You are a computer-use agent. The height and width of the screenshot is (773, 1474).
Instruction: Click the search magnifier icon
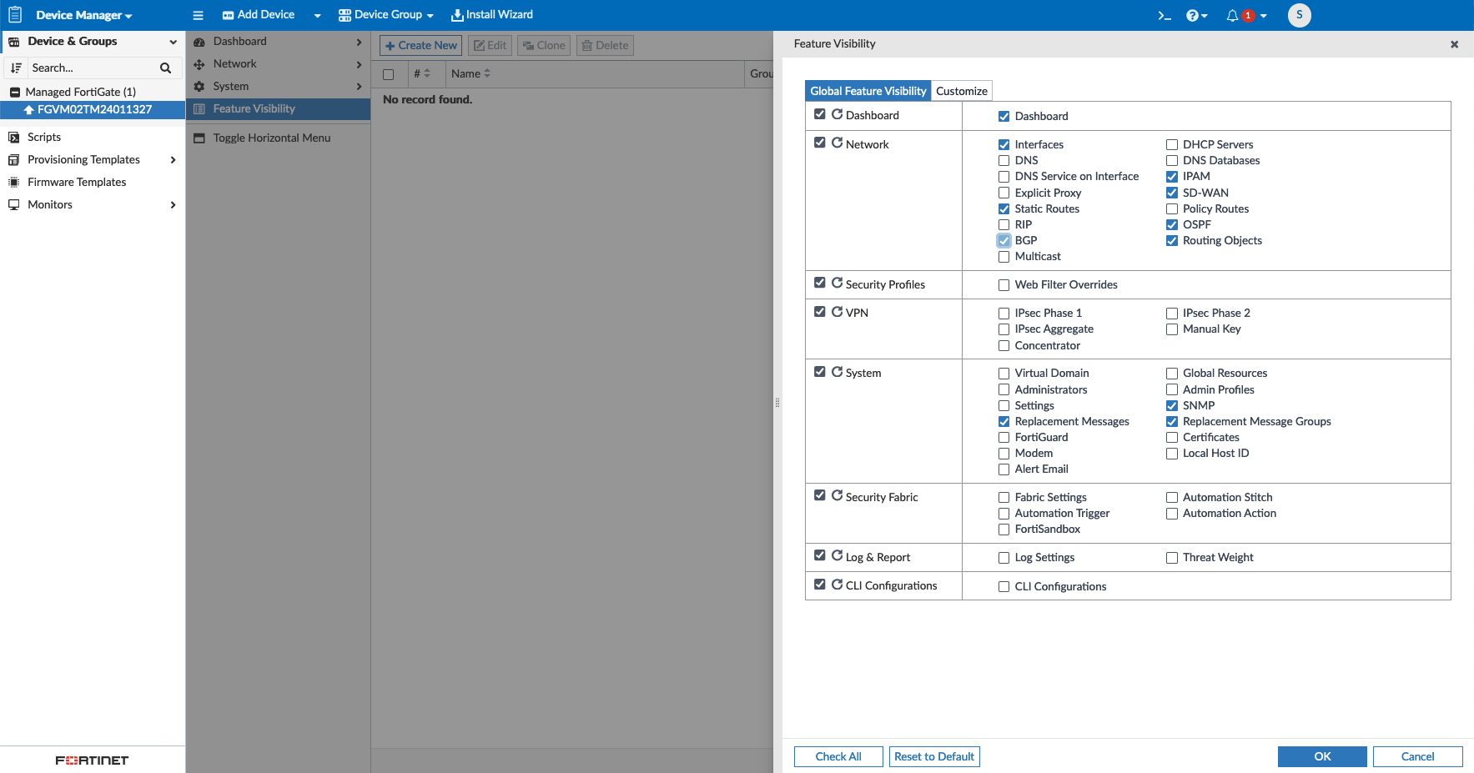point(165,68)
